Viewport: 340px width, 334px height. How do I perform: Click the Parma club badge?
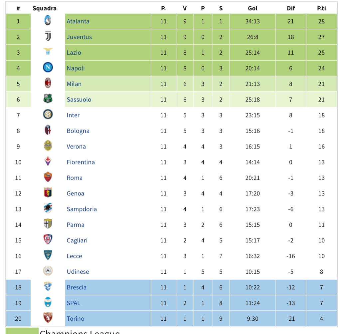click(x=48, y=224)
